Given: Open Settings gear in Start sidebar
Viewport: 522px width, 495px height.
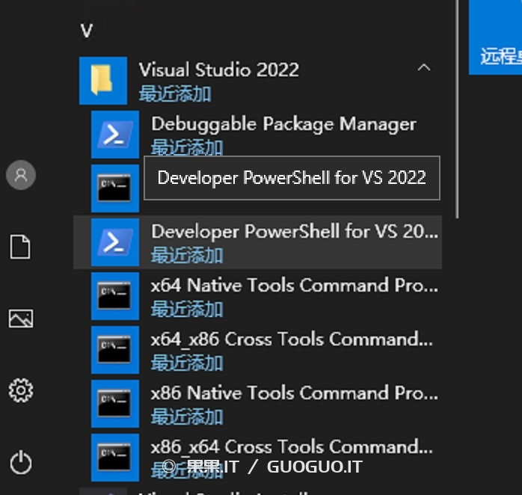Looking at the screenshot, I should [21, 390].
